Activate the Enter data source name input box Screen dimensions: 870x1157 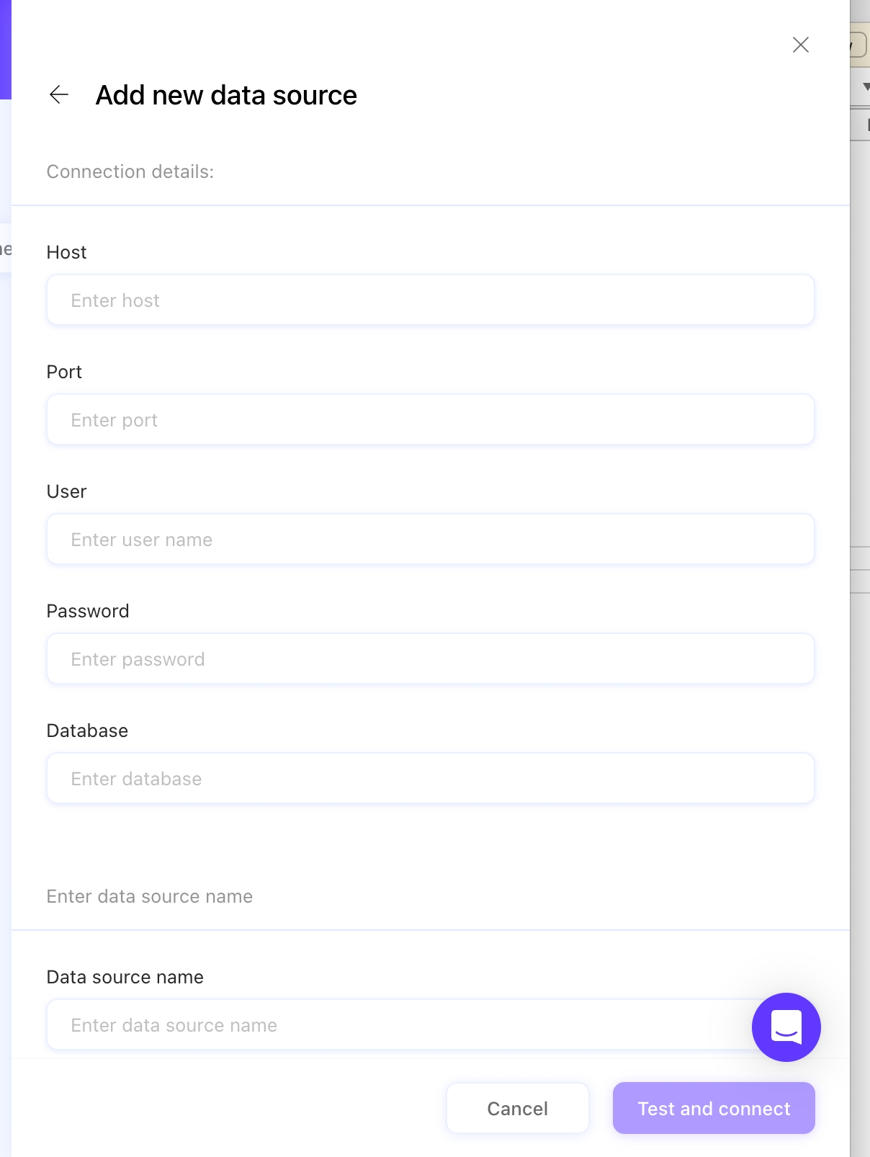pyautogui.click(x=389, y=1025)
